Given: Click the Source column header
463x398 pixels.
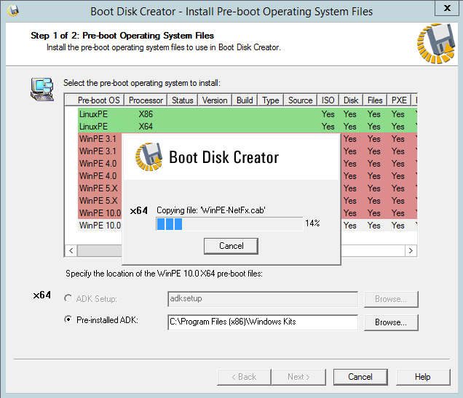Looking at the screenshot, I should pyautogui.click(x=301, y=100).
